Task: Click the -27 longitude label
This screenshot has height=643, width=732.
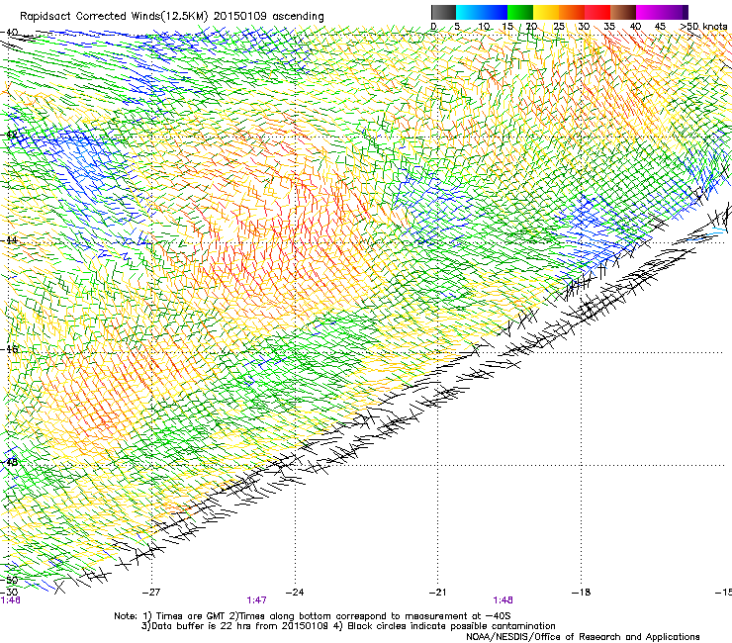Action: [150, 593]
